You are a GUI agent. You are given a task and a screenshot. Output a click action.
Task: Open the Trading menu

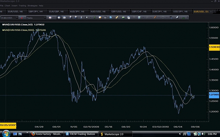coord(22,6)
